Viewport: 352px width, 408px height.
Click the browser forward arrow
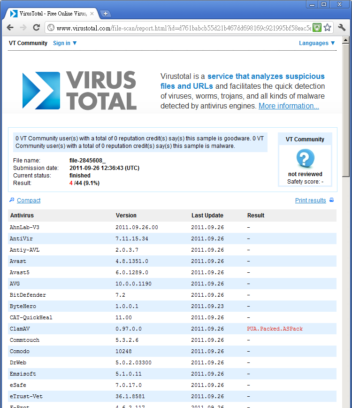pyautogui.click(x=23, y=28)
